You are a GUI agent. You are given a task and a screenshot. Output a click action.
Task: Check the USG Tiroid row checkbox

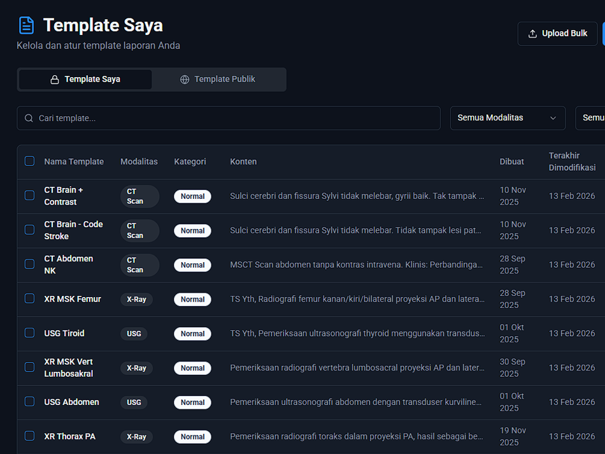30,333
